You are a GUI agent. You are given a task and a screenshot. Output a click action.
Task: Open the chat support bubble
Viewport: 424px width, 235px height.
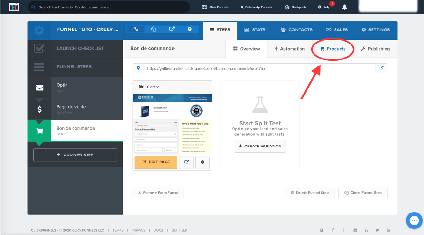(414, 220)
